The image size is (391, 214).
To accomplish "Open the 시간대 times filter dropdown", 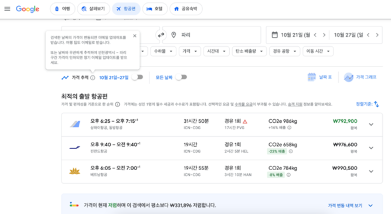I will pos(216,51).
